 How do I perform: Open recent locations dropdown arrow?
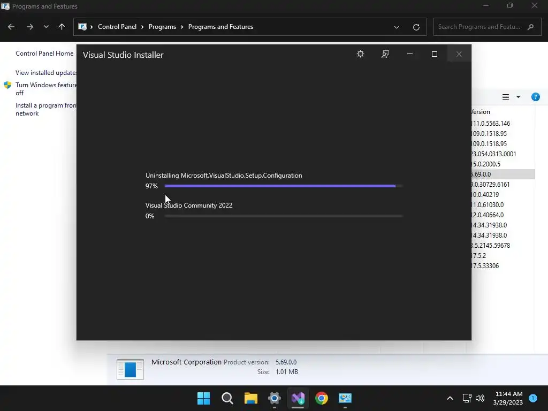tap(46, 27)
